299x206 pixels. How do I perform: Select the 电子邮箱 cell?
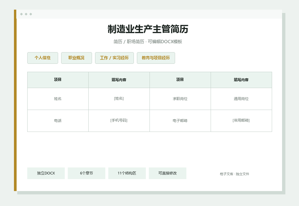[180, 121]
